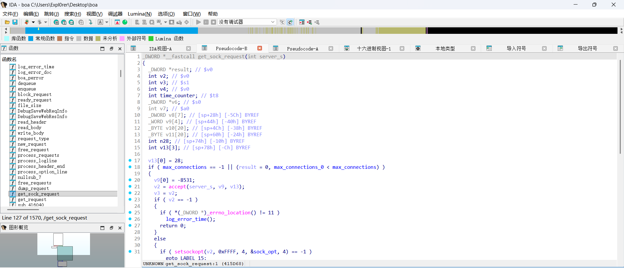
Task: Start the debugger with the play button
Action: 199,22
